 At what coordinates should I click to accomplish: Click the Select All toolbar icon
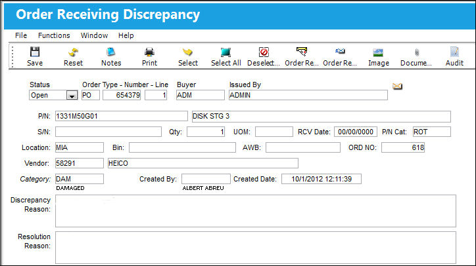(x=226, y=52)
